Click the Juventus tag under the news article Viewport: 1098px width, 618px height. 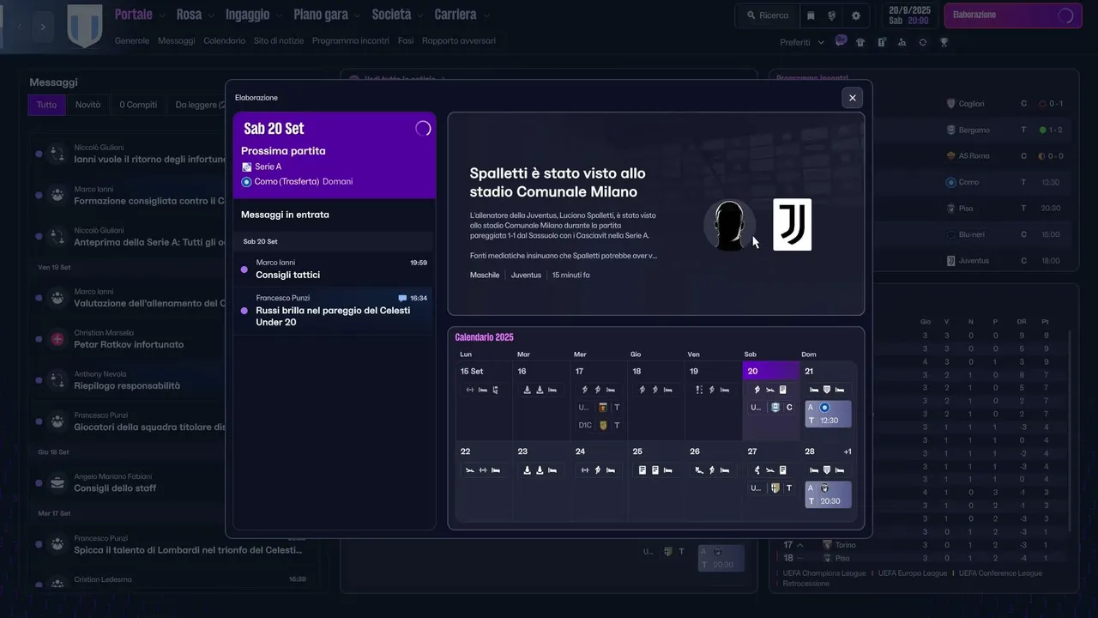[x=526, y=276]
